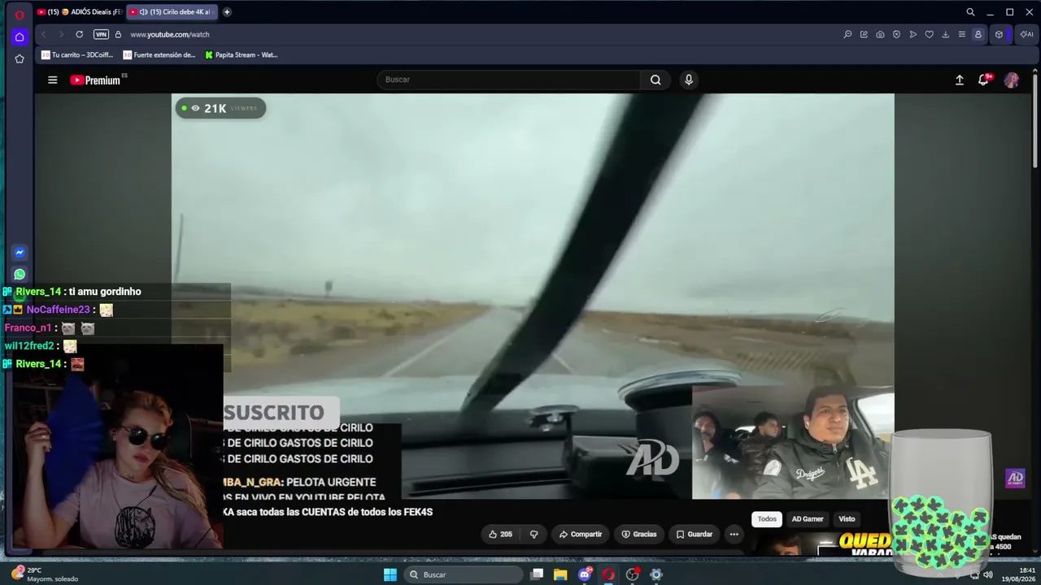Open Opera from the taskbar
The width and height of the screenshot is (1041, 585).
point(608,574)
